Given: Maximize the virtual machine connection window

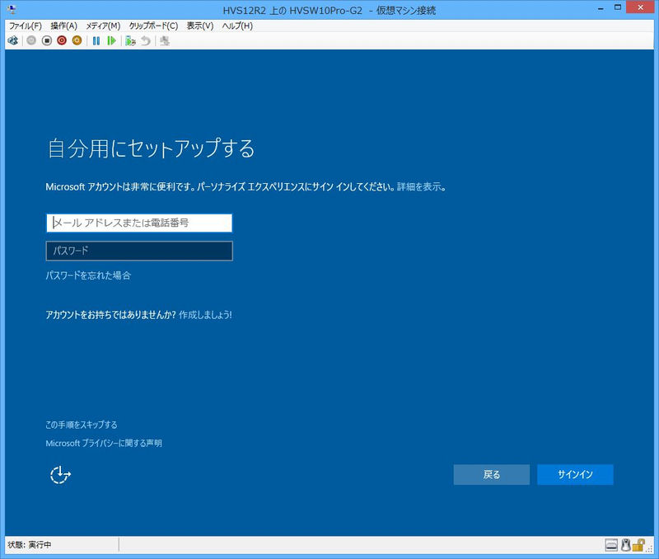Looking at the screenshot, I should coord(617,7).
